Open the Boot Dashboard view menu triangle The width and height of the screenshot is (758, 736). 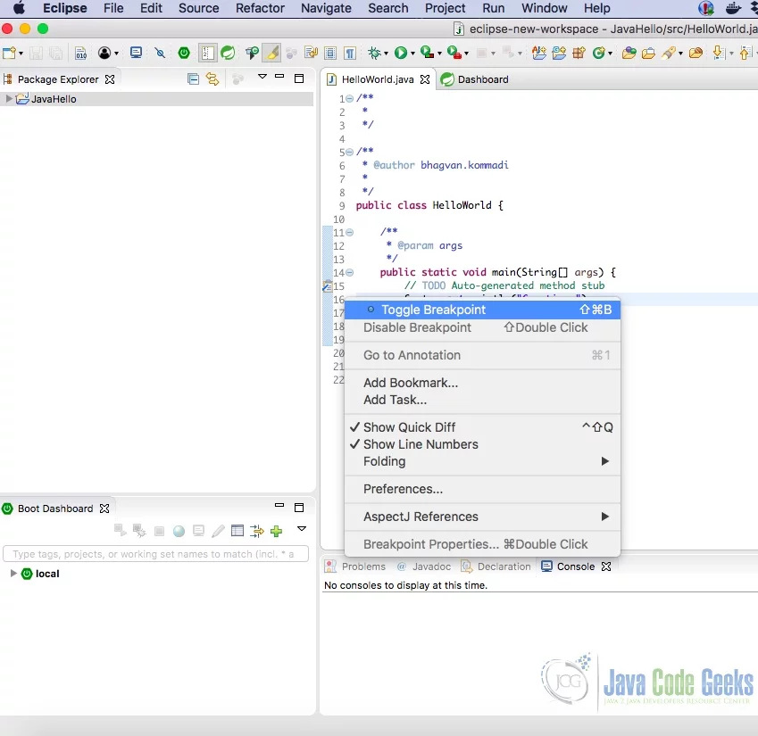pyautogui.click(x=302, y=529)
